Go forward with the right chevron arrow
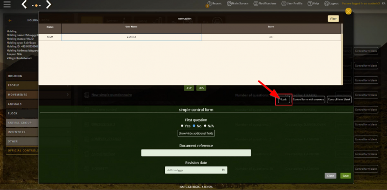Image resolution: width=387 pixels, height=190 pixels. (x=49, y=4)
